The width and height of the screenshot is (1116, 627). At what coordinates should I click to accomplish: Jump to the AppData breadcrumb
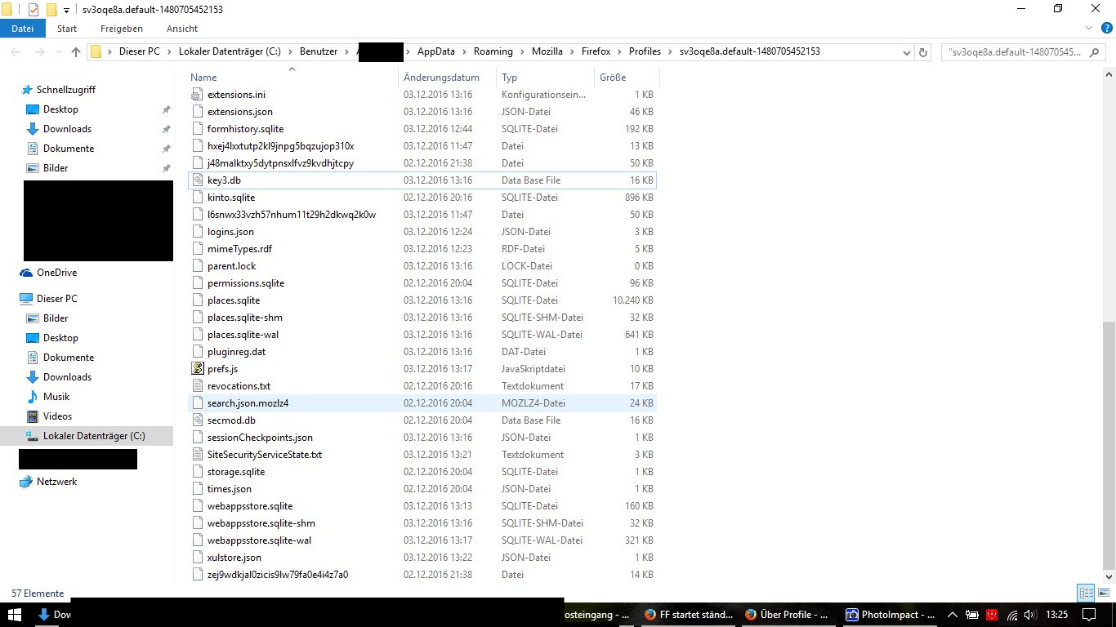click(436, 51)
